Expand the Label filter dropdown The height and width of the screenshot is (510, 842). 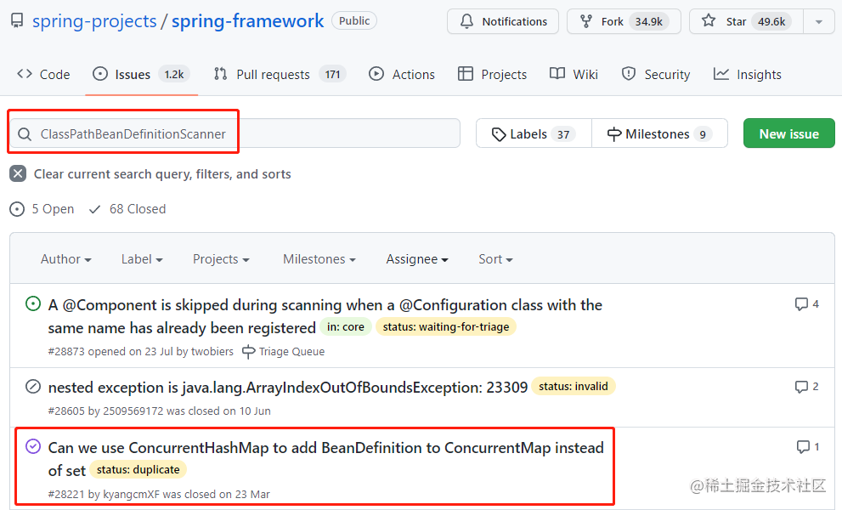[x=142, y=259]
